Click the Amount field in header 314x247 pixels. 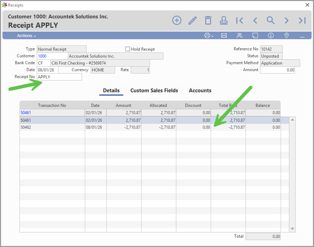click(x=277, y=70)
